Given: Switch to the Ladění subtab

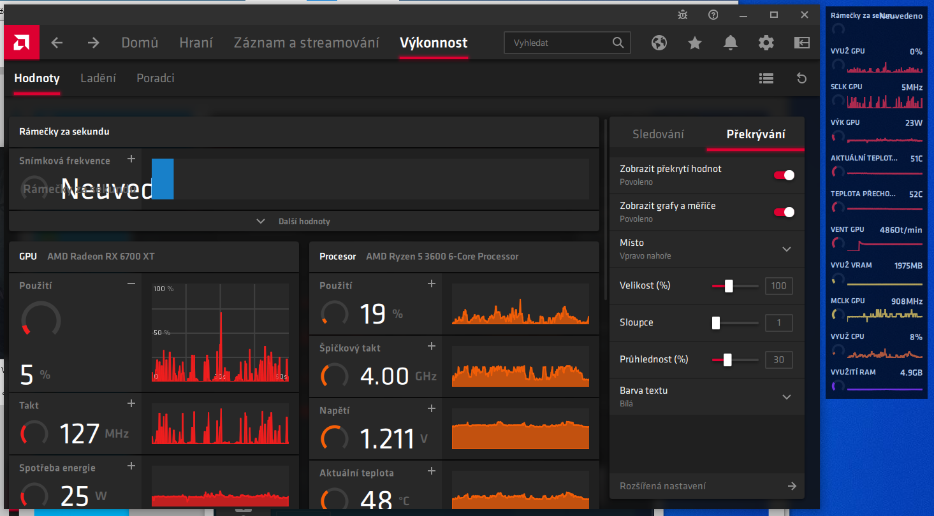Looking at the screenshot, I should point(98,78).
